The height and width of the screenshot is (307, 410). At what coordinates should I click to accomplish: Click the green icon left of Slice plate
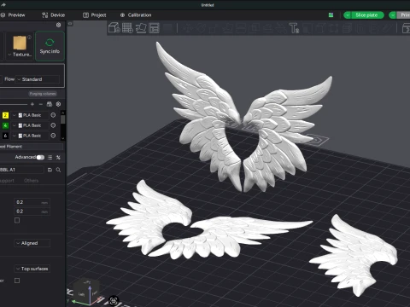331,15
